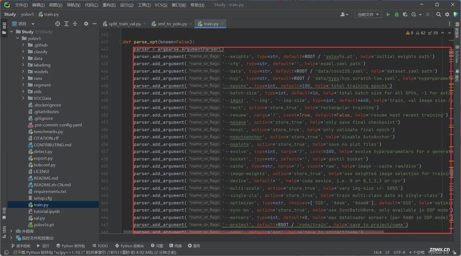Open Python Packages tool window
The height and width of the screenshot is (256, 461).
pyautogui.click(x=70, y=246)
